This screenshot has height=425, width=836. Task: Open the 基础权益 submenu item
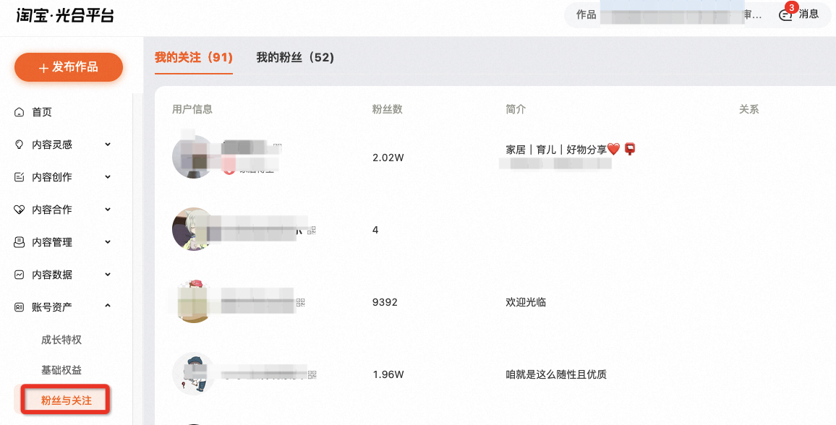61,370
